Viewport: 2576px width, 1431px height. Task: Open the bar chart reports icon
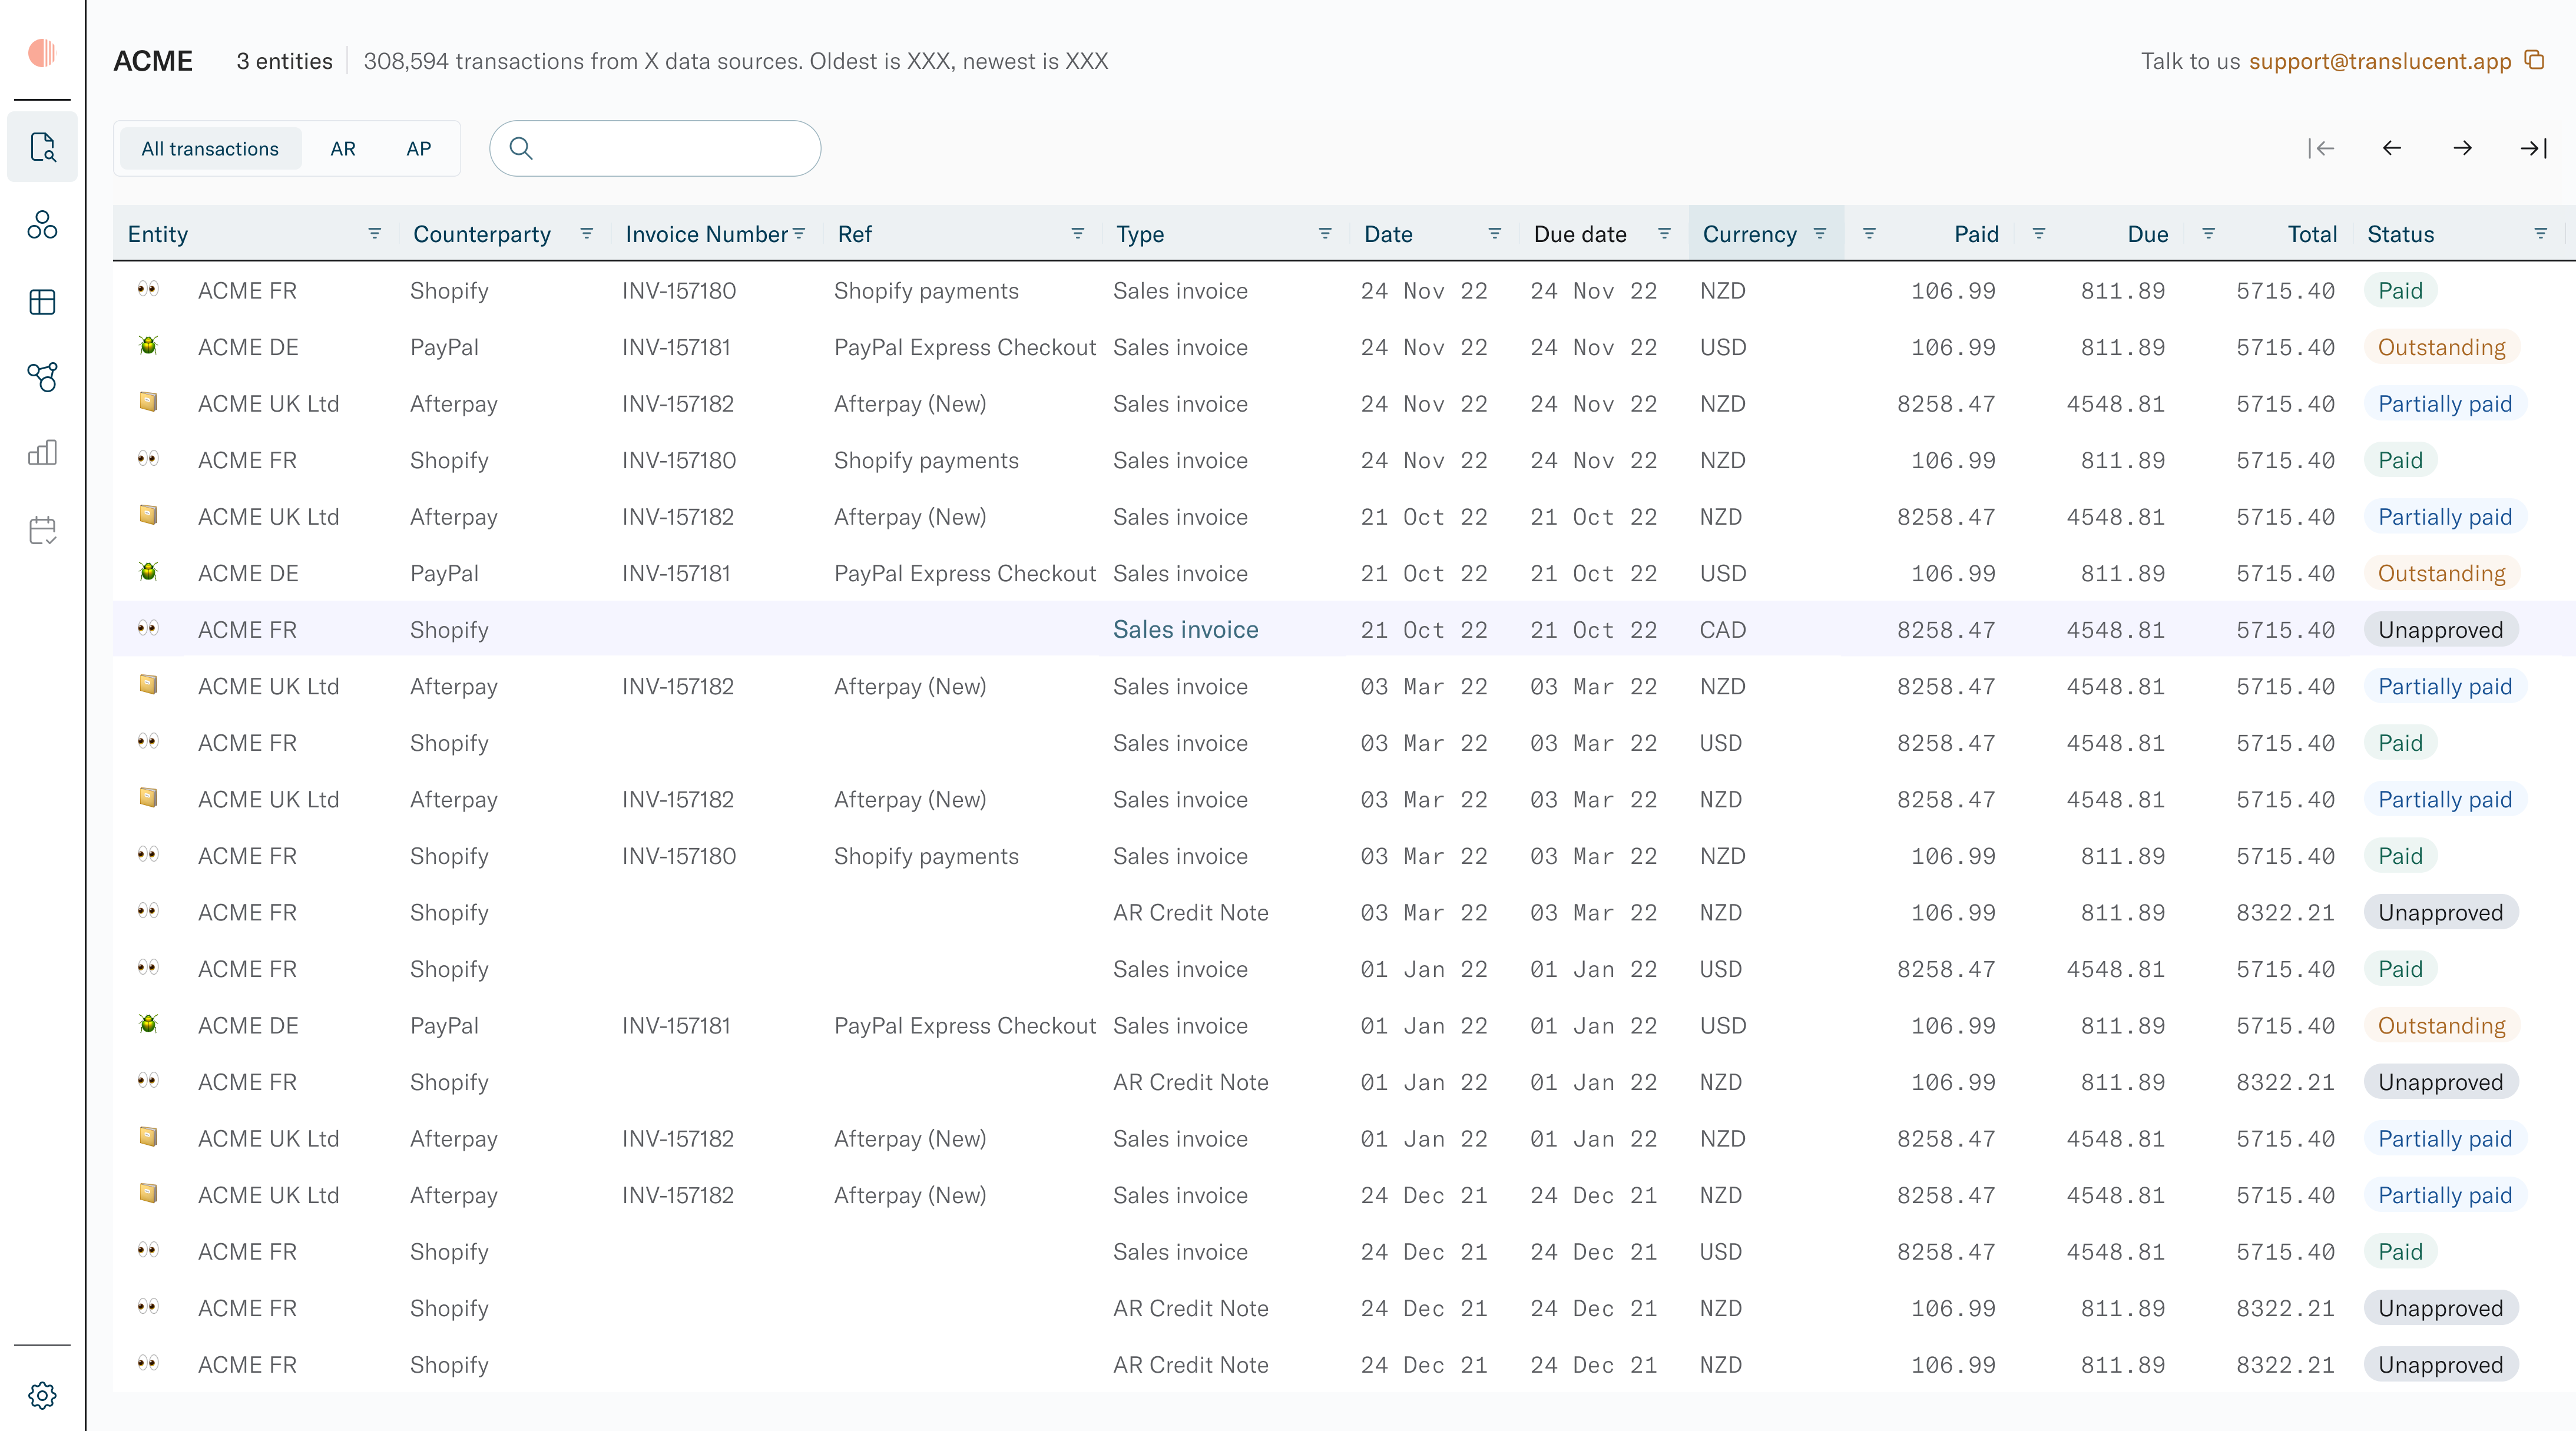pyautogui.click(x=42, y=453)
